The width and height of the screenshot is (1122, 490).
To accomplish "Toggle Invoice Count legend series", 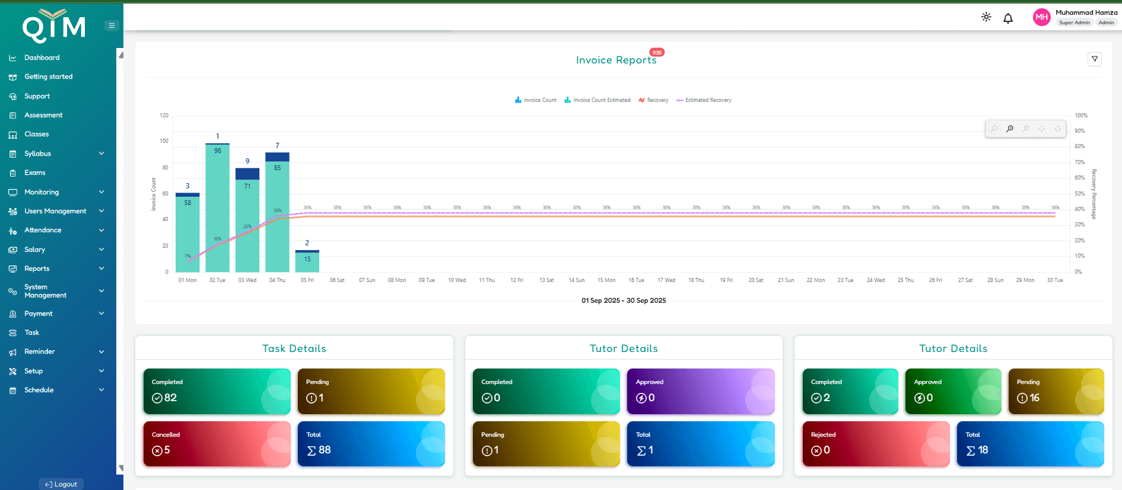I will 536,100.
